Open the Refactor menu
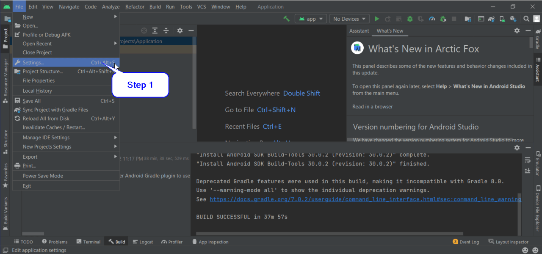 click(x=135, y=6)
